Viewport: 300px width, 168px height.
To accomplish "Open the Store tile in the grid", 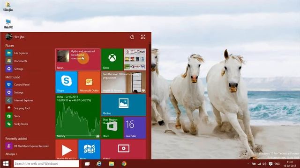I will pyautogui.click(x=112, y=127).
